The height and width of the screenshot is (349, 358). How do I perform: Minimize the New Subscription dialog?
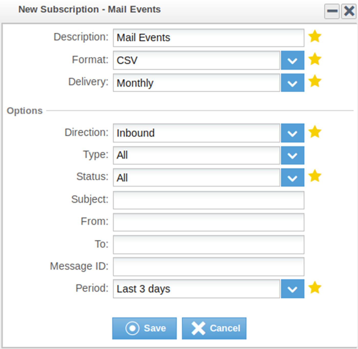click(x=332, y=11)
